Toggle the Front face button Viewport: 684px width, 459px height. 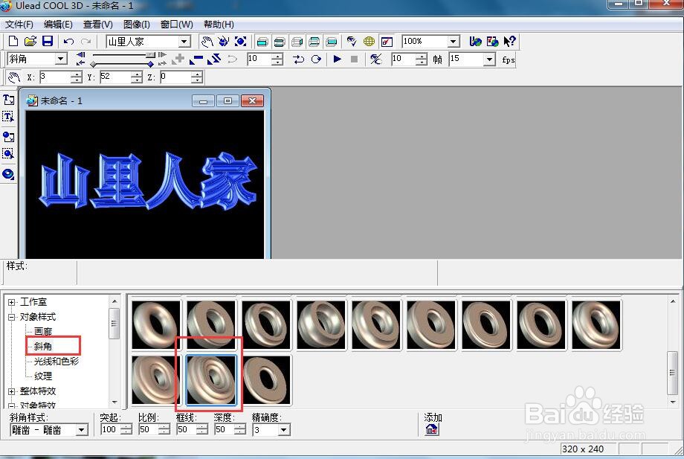[x=262, y=42]
